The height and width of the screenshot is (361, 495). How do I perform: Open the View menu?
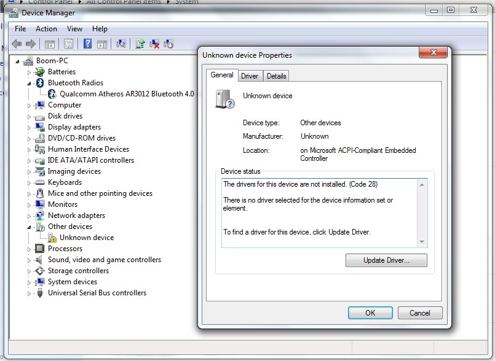[74, 29]
